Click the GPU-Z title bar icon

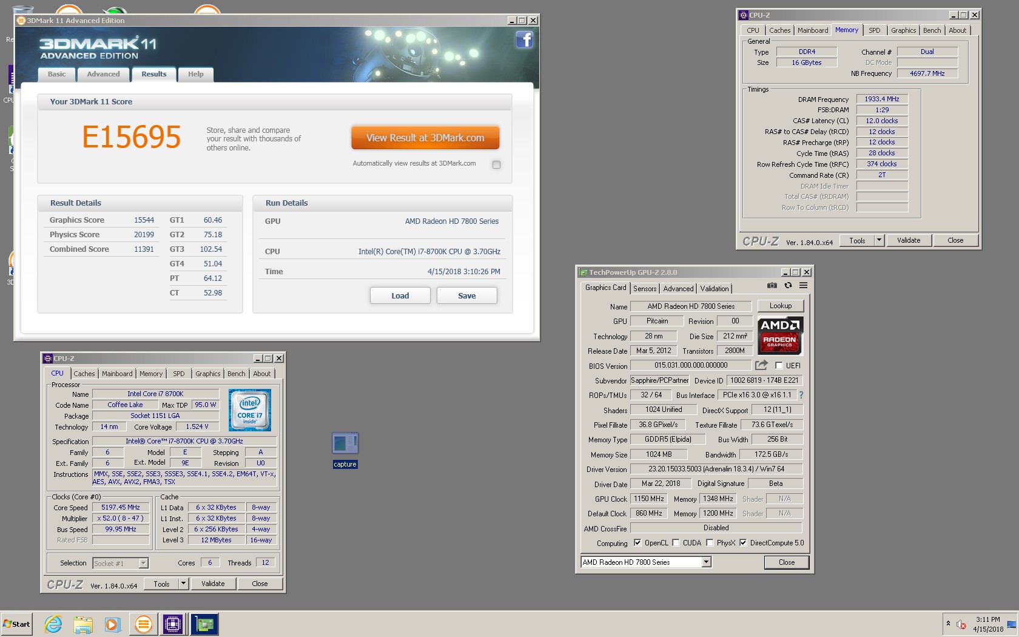point(583,272)
